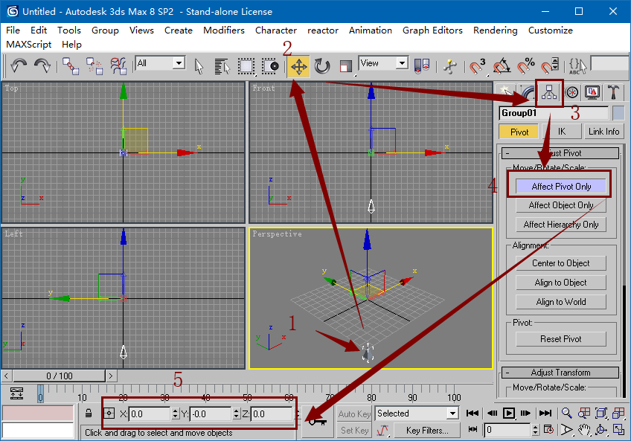Click the object color swatch
The height and width of the screenshot is (441, 631).
[x=618, y=113]
